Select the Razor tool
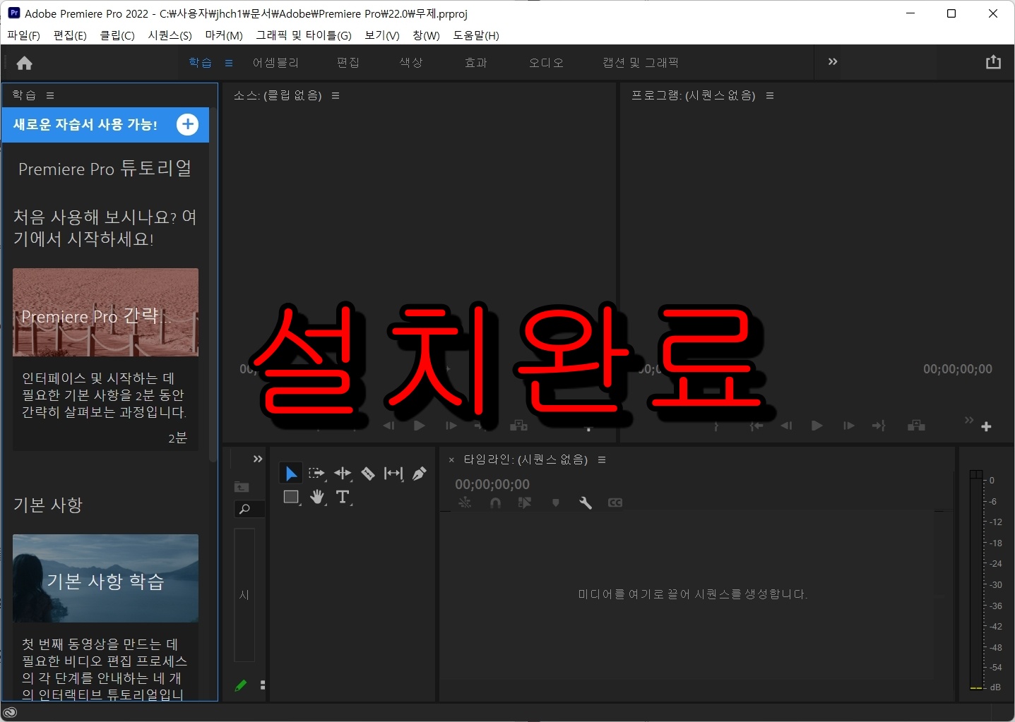This screenshot has height=722, width=1015. [x=367, y=473]
